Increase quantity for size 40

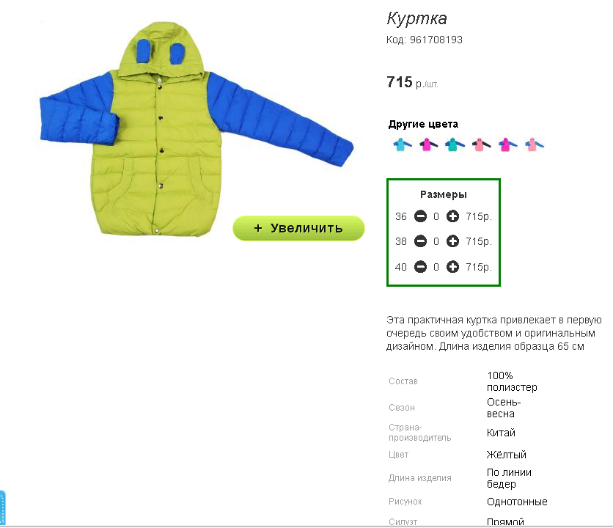click(452, 267)
